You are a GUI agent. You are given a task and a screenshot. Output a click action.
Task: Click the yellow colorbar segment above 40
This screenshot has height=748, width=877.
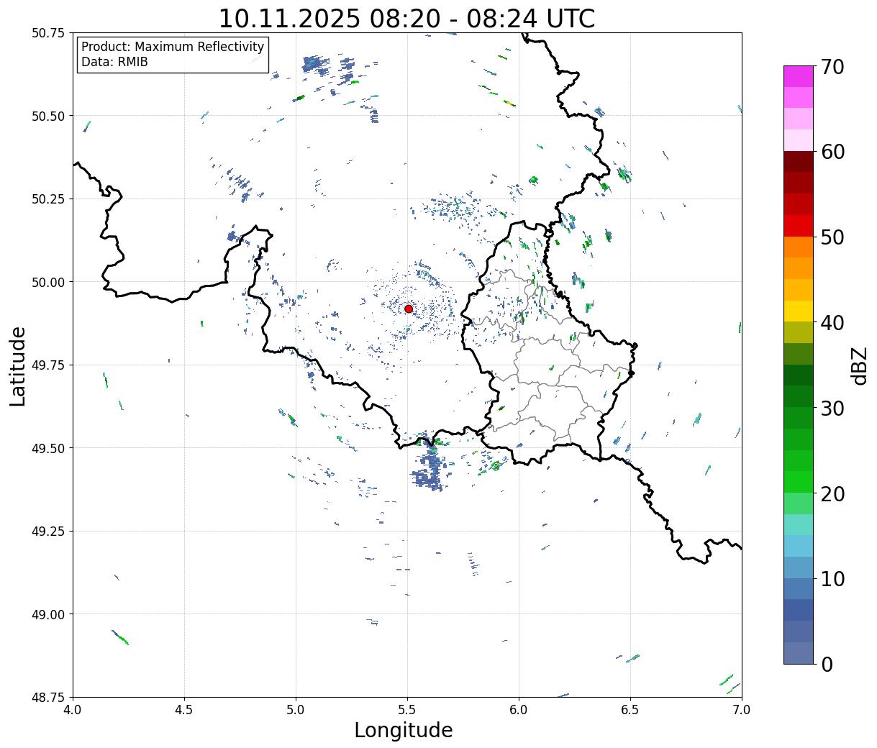click(x=798, y=311)
